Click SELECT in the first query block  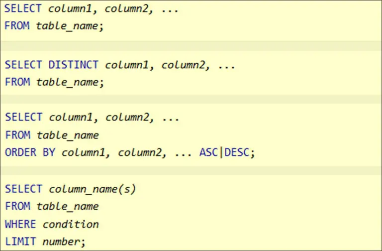pos(23,8)
